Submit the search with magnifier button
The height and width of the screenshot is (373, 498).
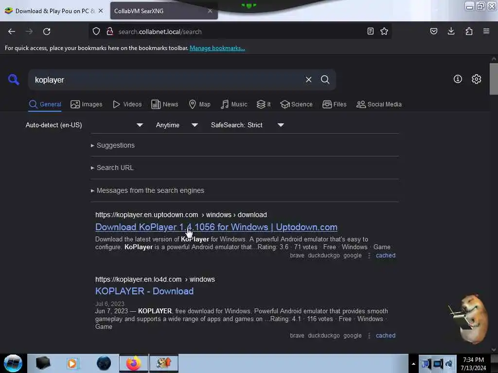click(x=325, y=80)
